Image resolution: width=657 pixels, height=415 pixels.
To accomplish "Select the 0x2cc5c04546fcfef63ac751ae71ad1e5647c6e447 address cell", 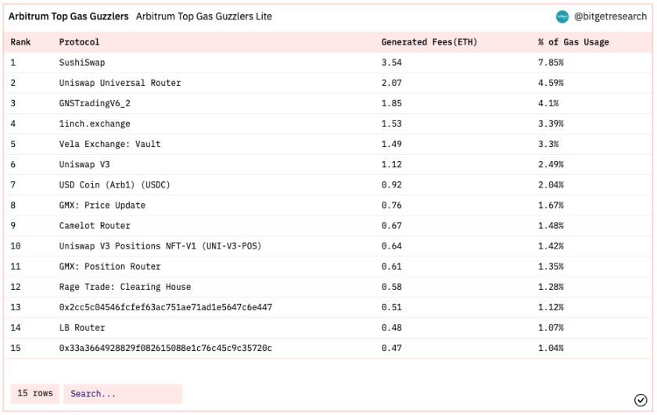I will [166, 307].
